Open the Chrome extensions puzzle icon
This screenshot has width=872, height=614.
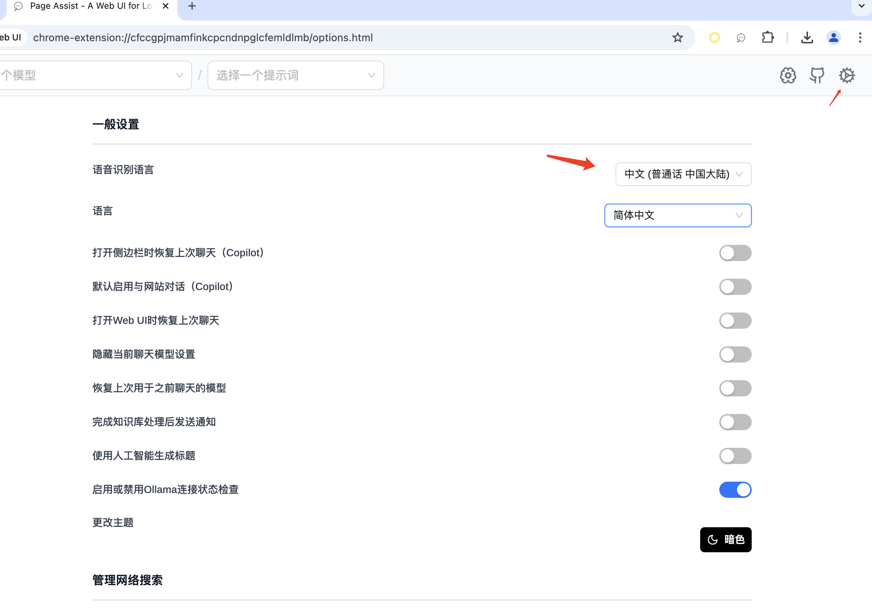pos(768,38)
